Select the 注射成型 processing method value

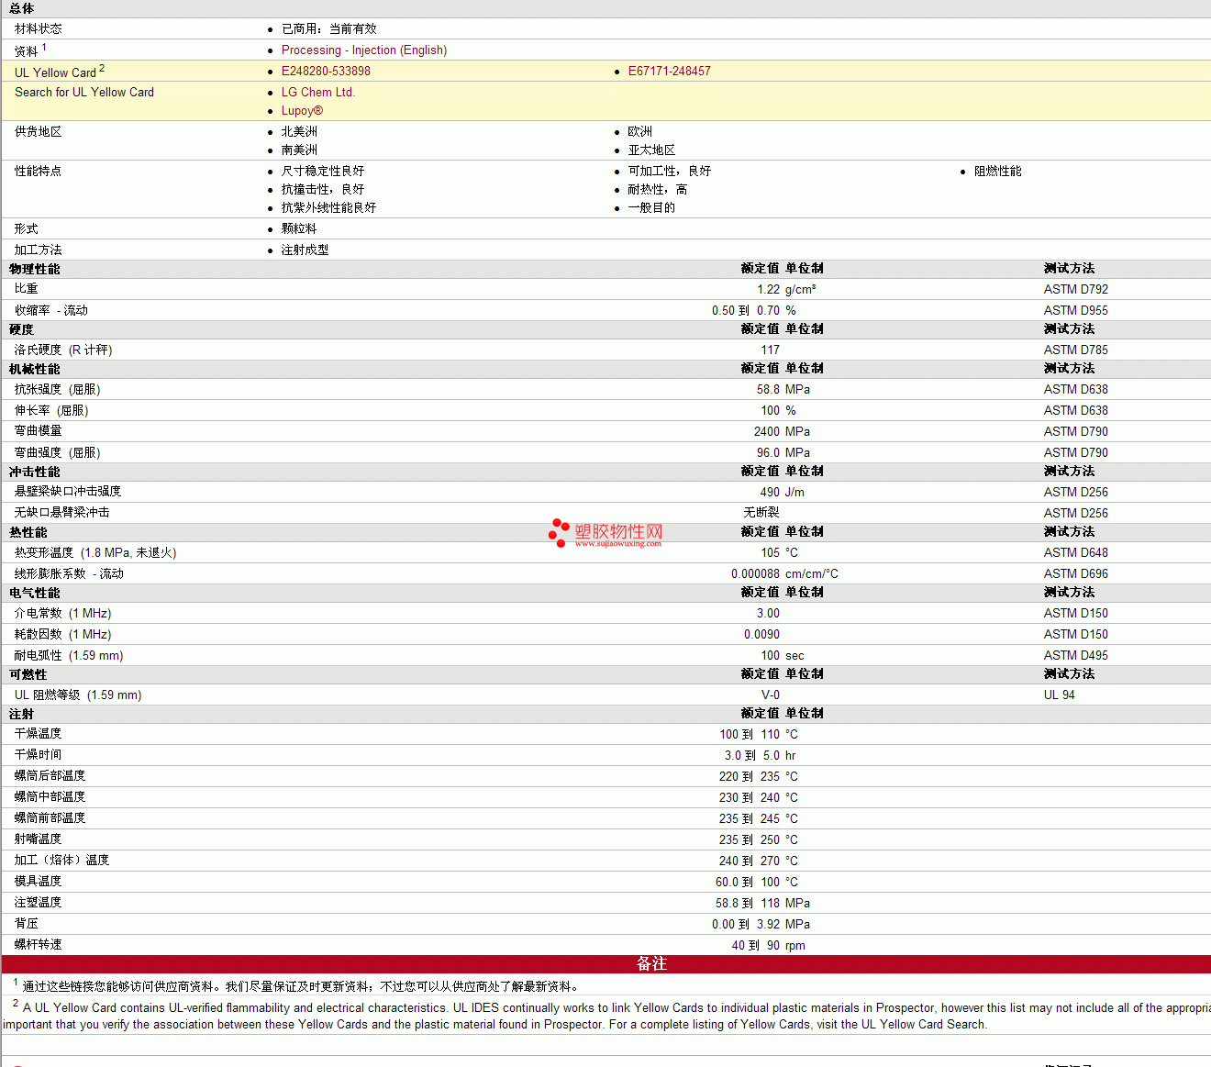305,250
